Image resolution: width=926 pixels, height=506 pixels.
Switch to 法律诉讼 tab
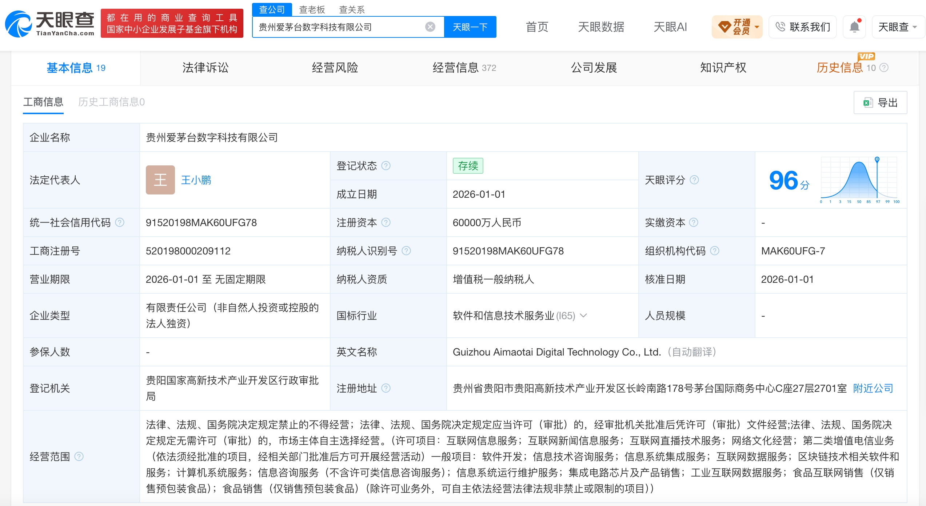tap(205, 68)
